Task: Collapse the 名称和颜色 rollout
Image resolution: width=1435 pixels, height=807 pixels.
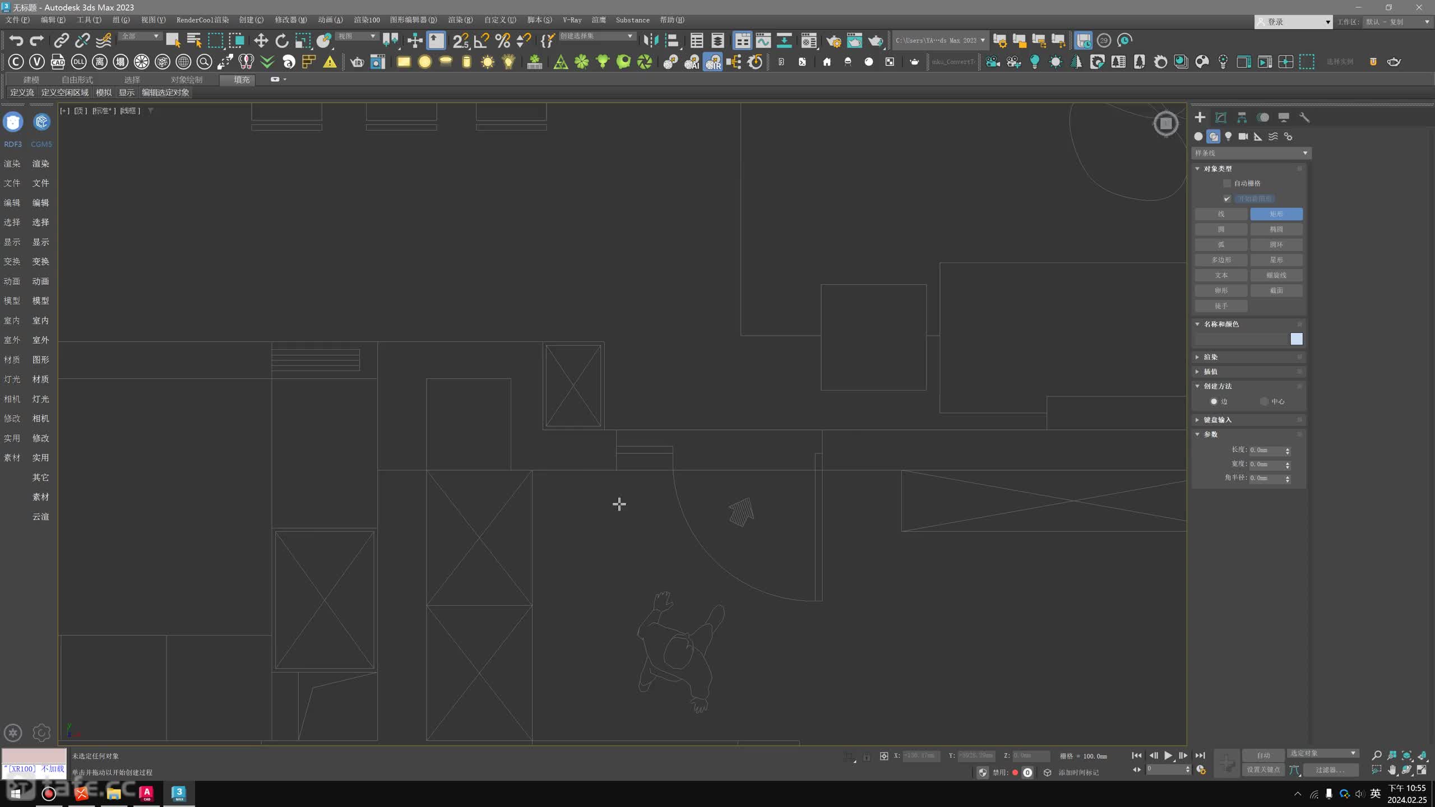Action: (x=1249, y=324)
